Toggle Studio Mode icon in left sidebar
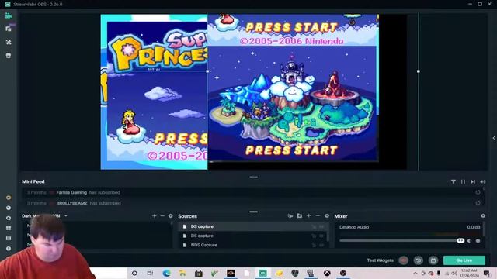The height and width of the screenshot is (279, 497). (x=9, y=238)
